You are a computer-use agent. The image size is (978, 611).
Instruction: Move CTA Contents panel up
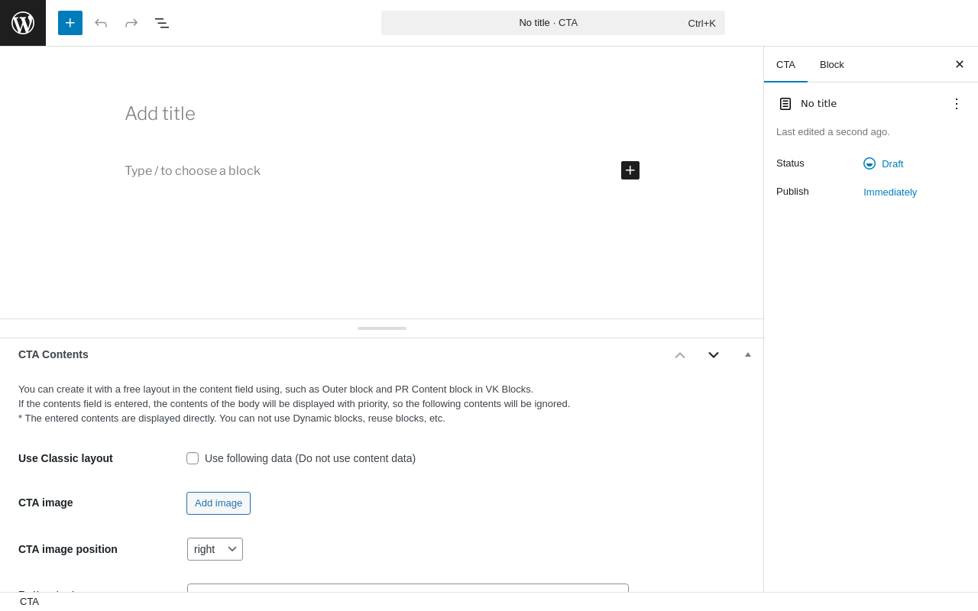(x=680, y=355)
